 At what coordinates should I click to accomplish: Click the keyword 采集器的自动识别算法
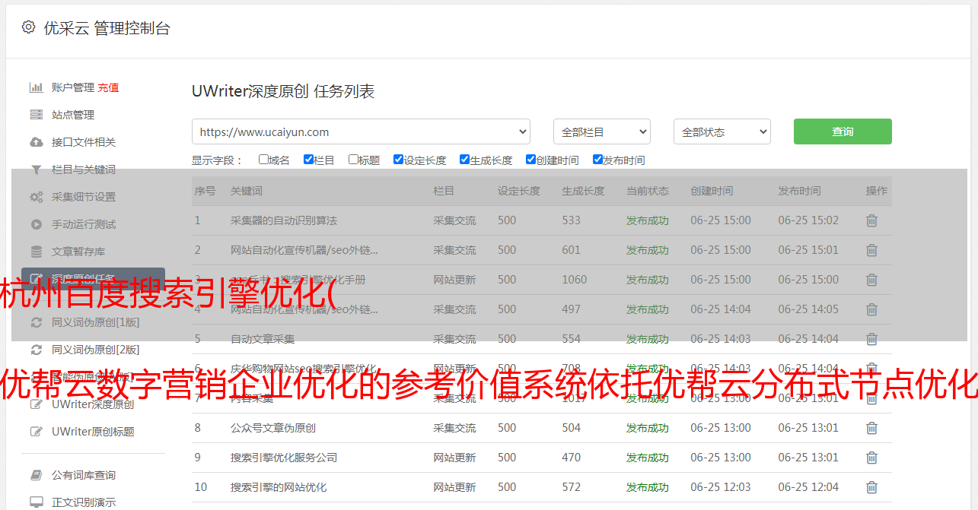284,220
